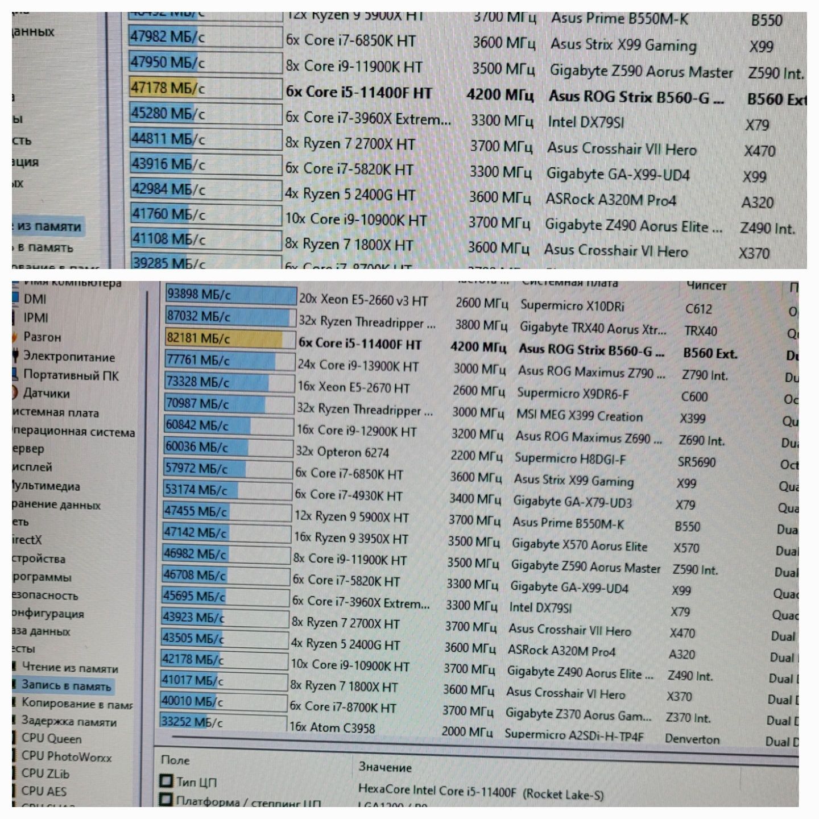Open the DMI tree item
Image resolution: width=819 pixels, height=819 pixels.
tap(35, 299)
